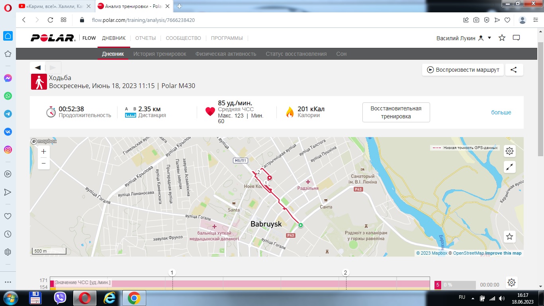Select Статус восстановления tab
This screenshot has width=544, height=306.
tap(296, 54)
